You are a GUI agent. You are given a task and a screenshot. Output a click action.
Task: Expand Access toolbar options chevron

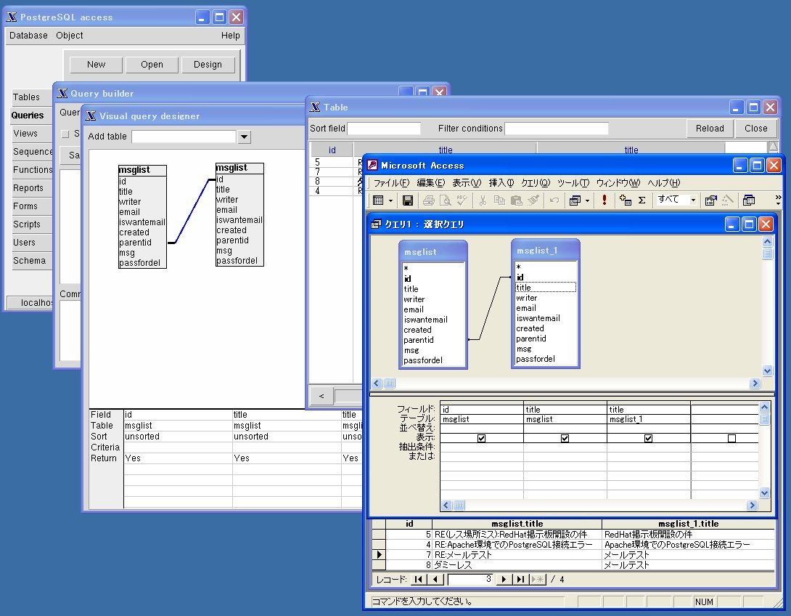[x=778, y=200]
